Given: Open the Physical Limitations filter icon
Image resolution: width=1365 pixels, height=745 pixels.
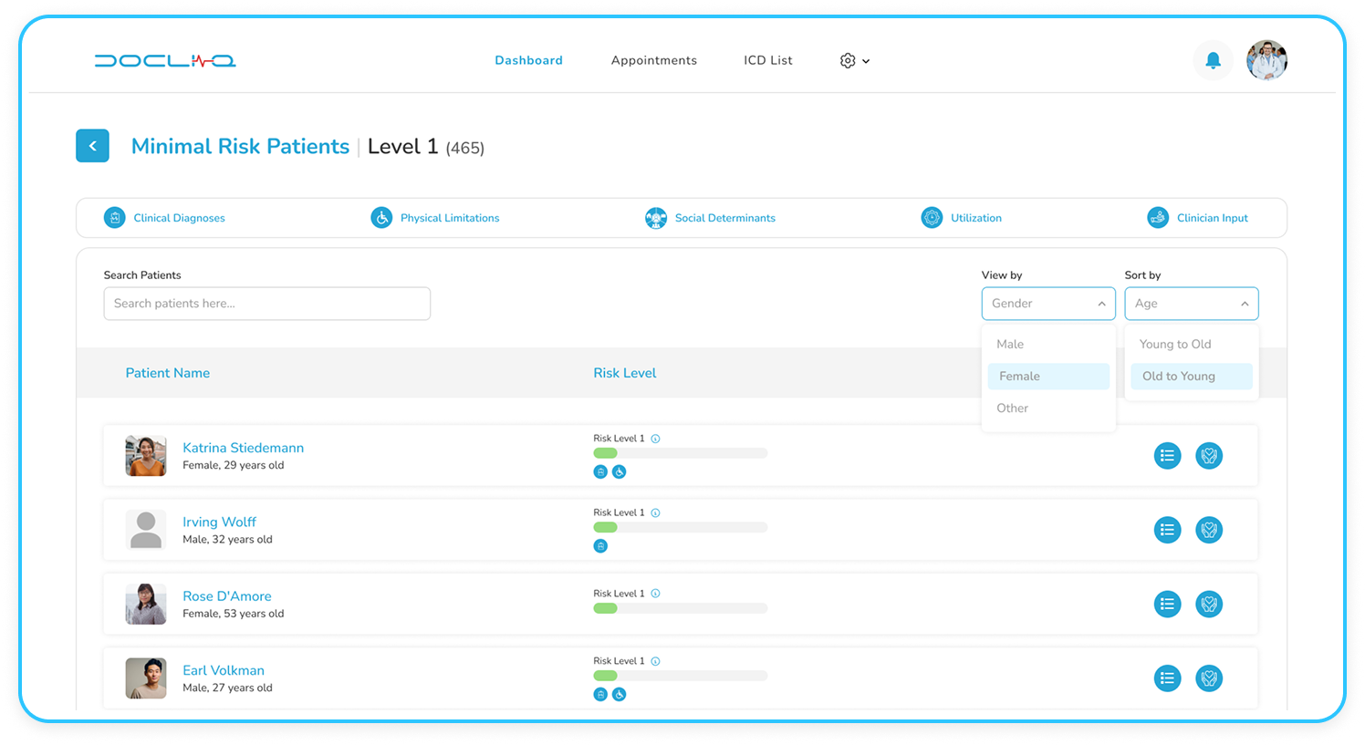Looking at the screenshot, I should pos(381,217).
